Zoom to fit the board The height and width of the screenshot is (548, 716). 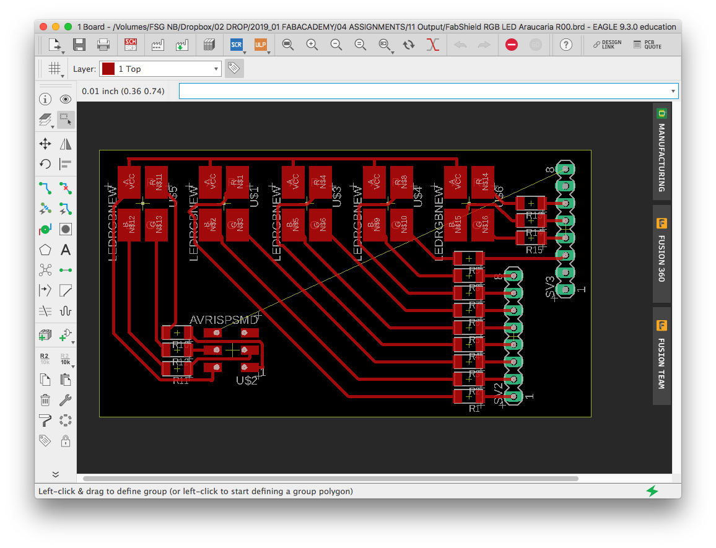click(287, 45)
